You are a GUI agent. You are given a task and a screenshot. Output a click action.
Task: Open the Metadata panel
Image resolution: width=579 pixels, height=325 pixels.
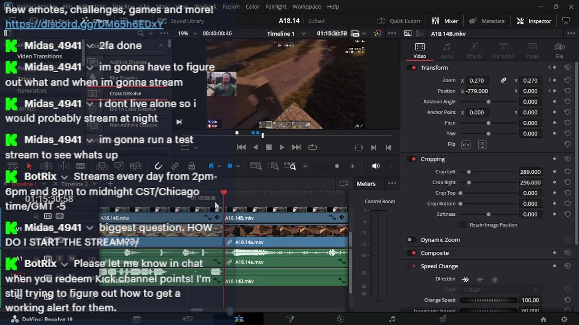(487, 21)
